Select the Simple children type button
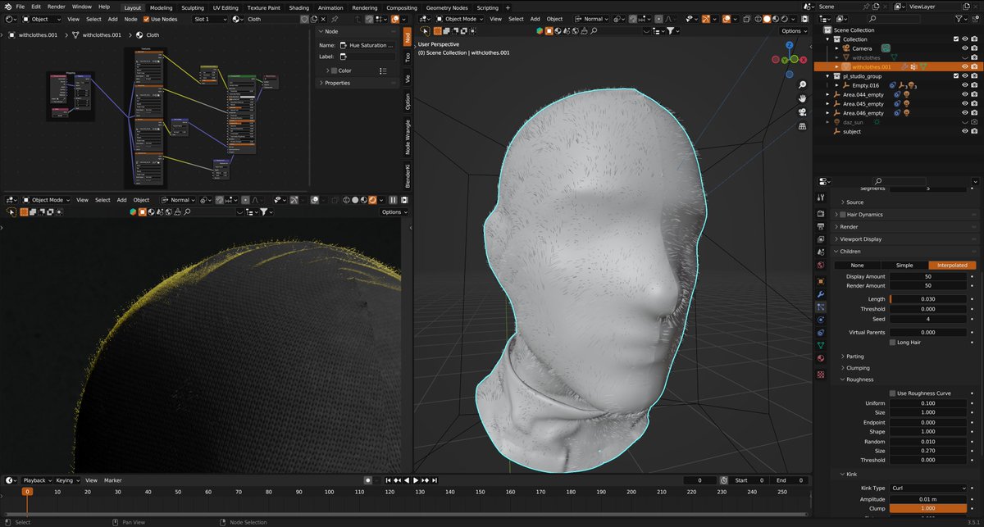 click(904, 266)
